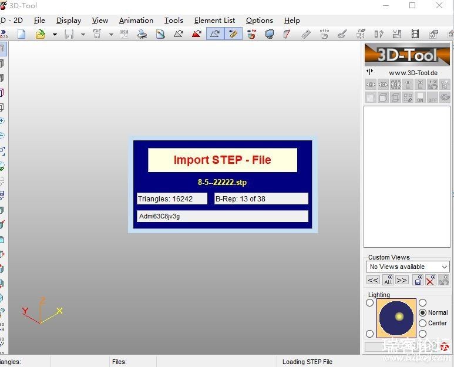Select the bottom-right lighting radio button
Viewport: 454px width, 367px height.
423,334
